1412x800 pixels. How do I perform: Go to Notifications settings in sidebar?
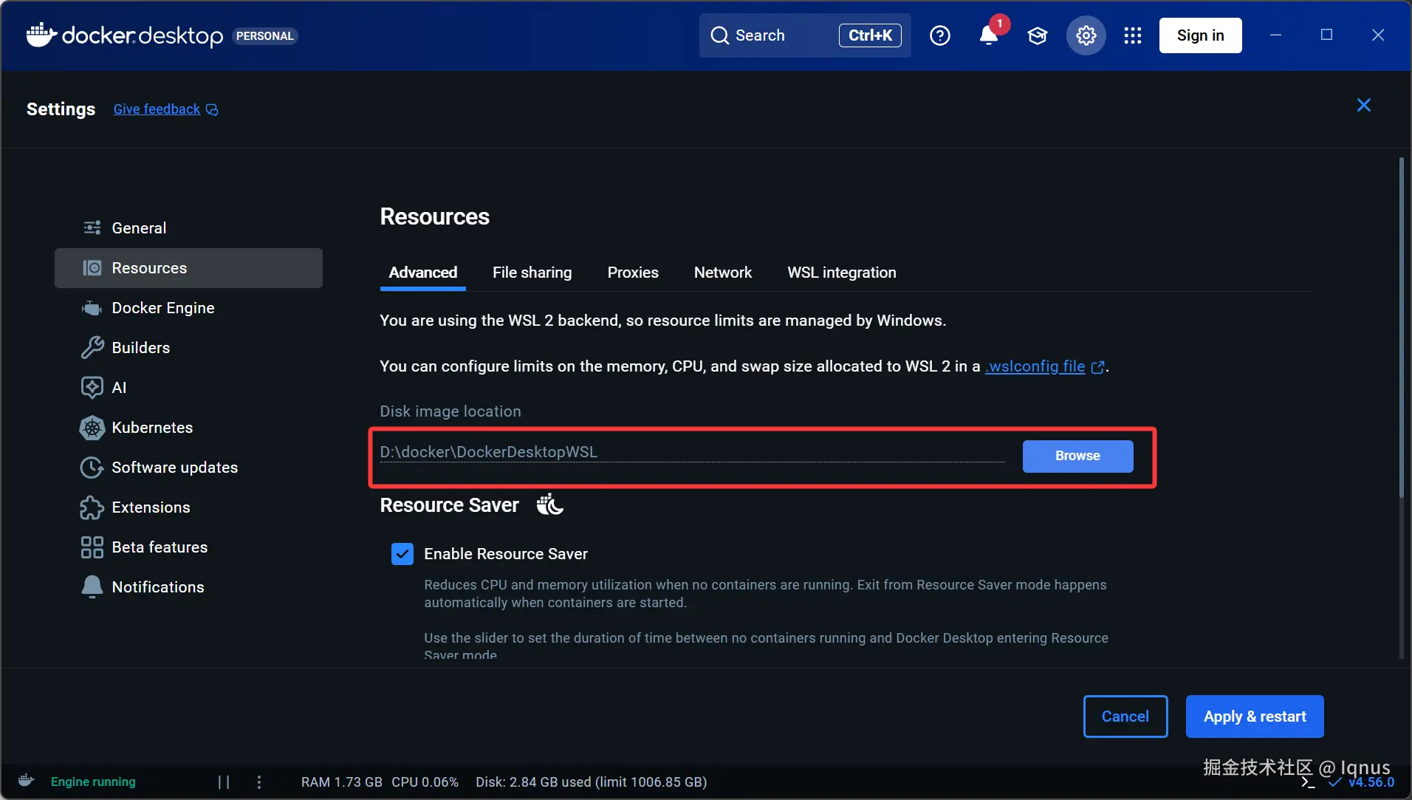[x=188, y=587]
